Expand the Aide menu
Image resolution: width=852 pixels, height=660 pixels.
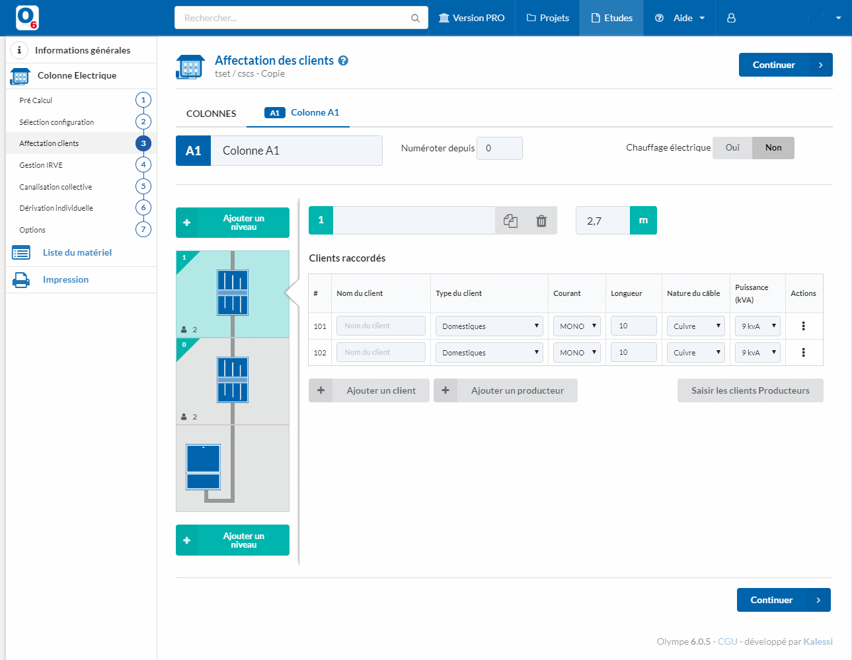click(679, 18)
